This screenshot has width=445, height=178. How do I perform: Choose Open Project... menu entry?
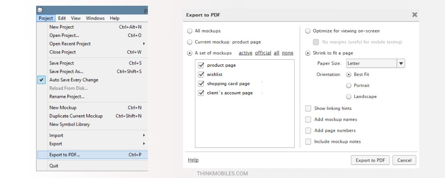93,36
